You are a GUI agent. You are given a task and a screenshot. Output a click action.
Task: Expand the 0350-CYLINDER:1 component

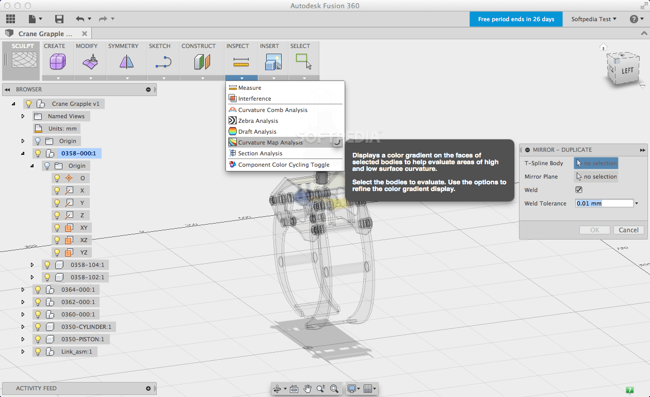pyautogui.click(x=23, y=327)
